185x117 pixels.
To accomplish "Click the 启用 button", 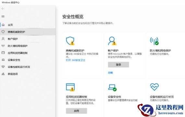I will coord(77,111).
